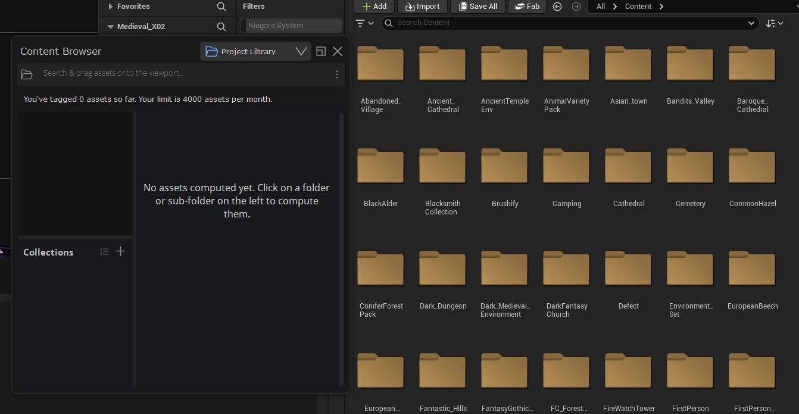799x414 pixels.
Task: Open the Fab marketplace button
Action: click(527, 7)
